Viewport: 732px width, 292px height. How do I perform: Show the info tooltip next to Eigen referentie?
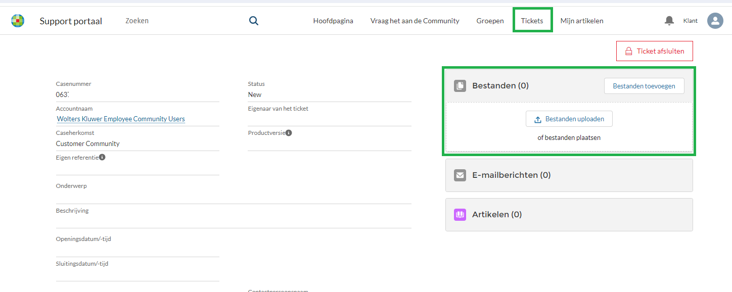102,157
